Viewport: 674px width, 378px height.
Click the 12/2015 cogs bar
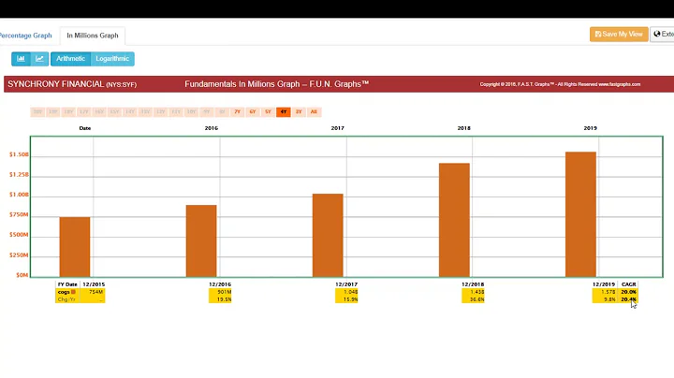[x=75, y=247]
